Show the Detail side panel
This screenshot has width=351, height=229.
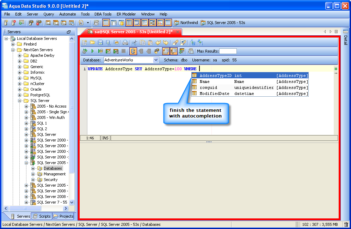click(x=346, y=38)
